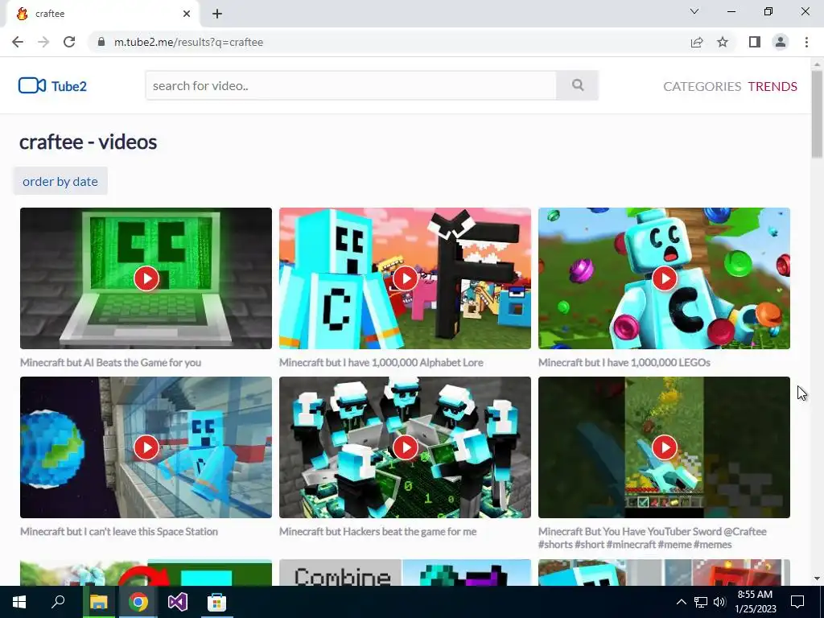Click the browser back arrow
This screenshot has height=618, width=824.
coord(18,42)
